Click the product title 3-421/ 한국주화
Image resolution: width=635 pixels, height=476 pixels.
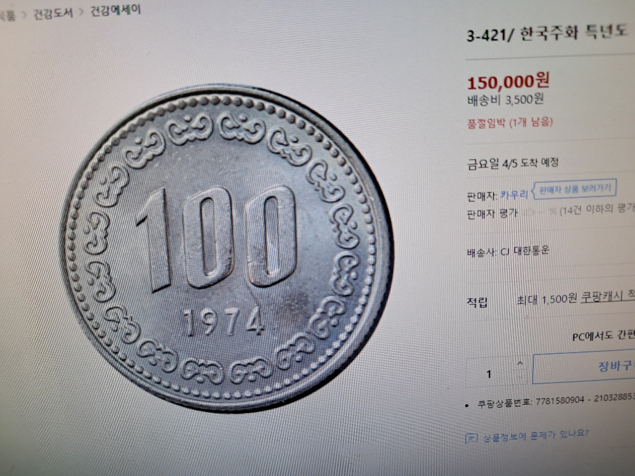point(548,33)
